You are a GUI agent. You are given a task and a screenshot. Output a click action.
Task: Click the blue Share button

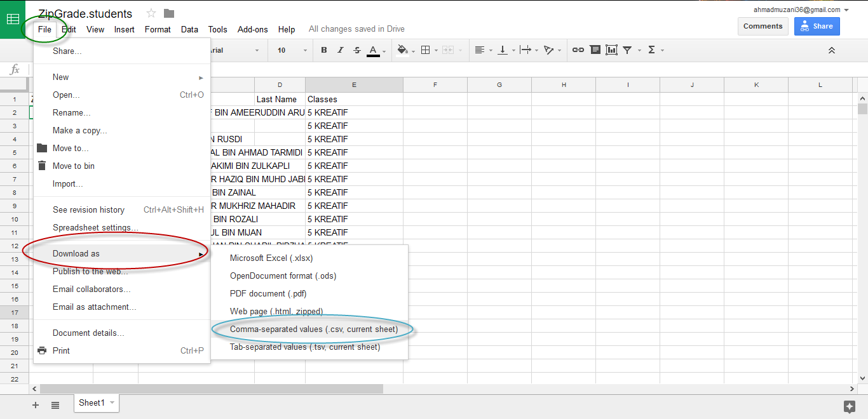[817, 26]
